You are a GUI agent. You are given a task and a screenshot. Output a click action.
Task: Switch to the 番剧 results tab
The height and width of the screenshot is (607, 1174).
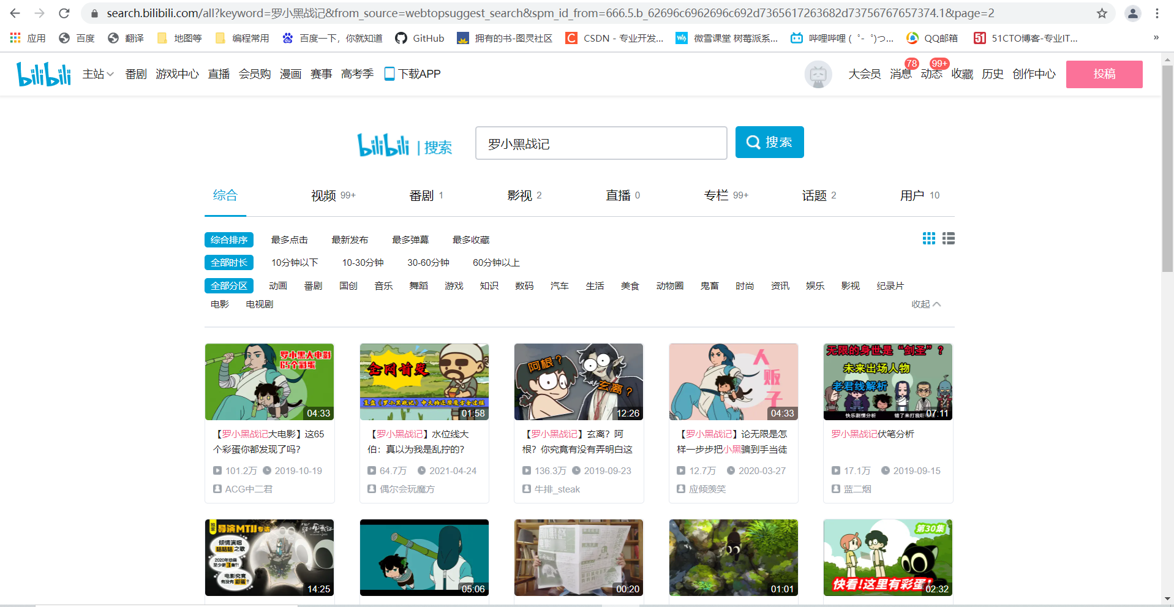tap(426, 195)
